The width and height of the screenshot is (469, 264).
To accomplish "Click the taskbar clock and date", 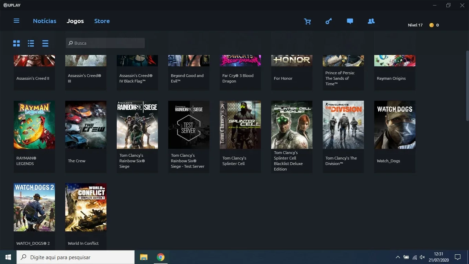I will point(439,257).
